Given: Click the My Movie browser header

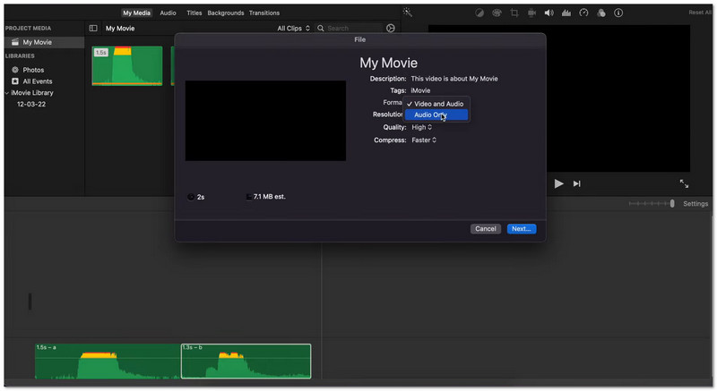Looking at the screenshot, I should [x=120, y=29].
